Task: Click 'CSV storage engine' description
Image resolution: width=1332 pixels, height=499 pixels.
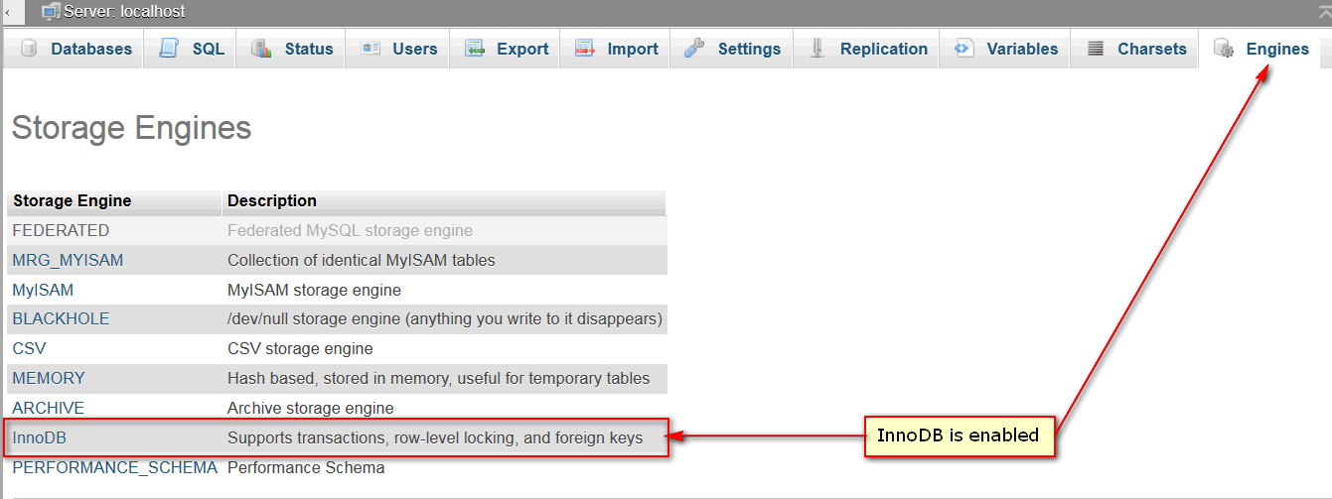Action: pyautogui.click(x=300, y=348)
